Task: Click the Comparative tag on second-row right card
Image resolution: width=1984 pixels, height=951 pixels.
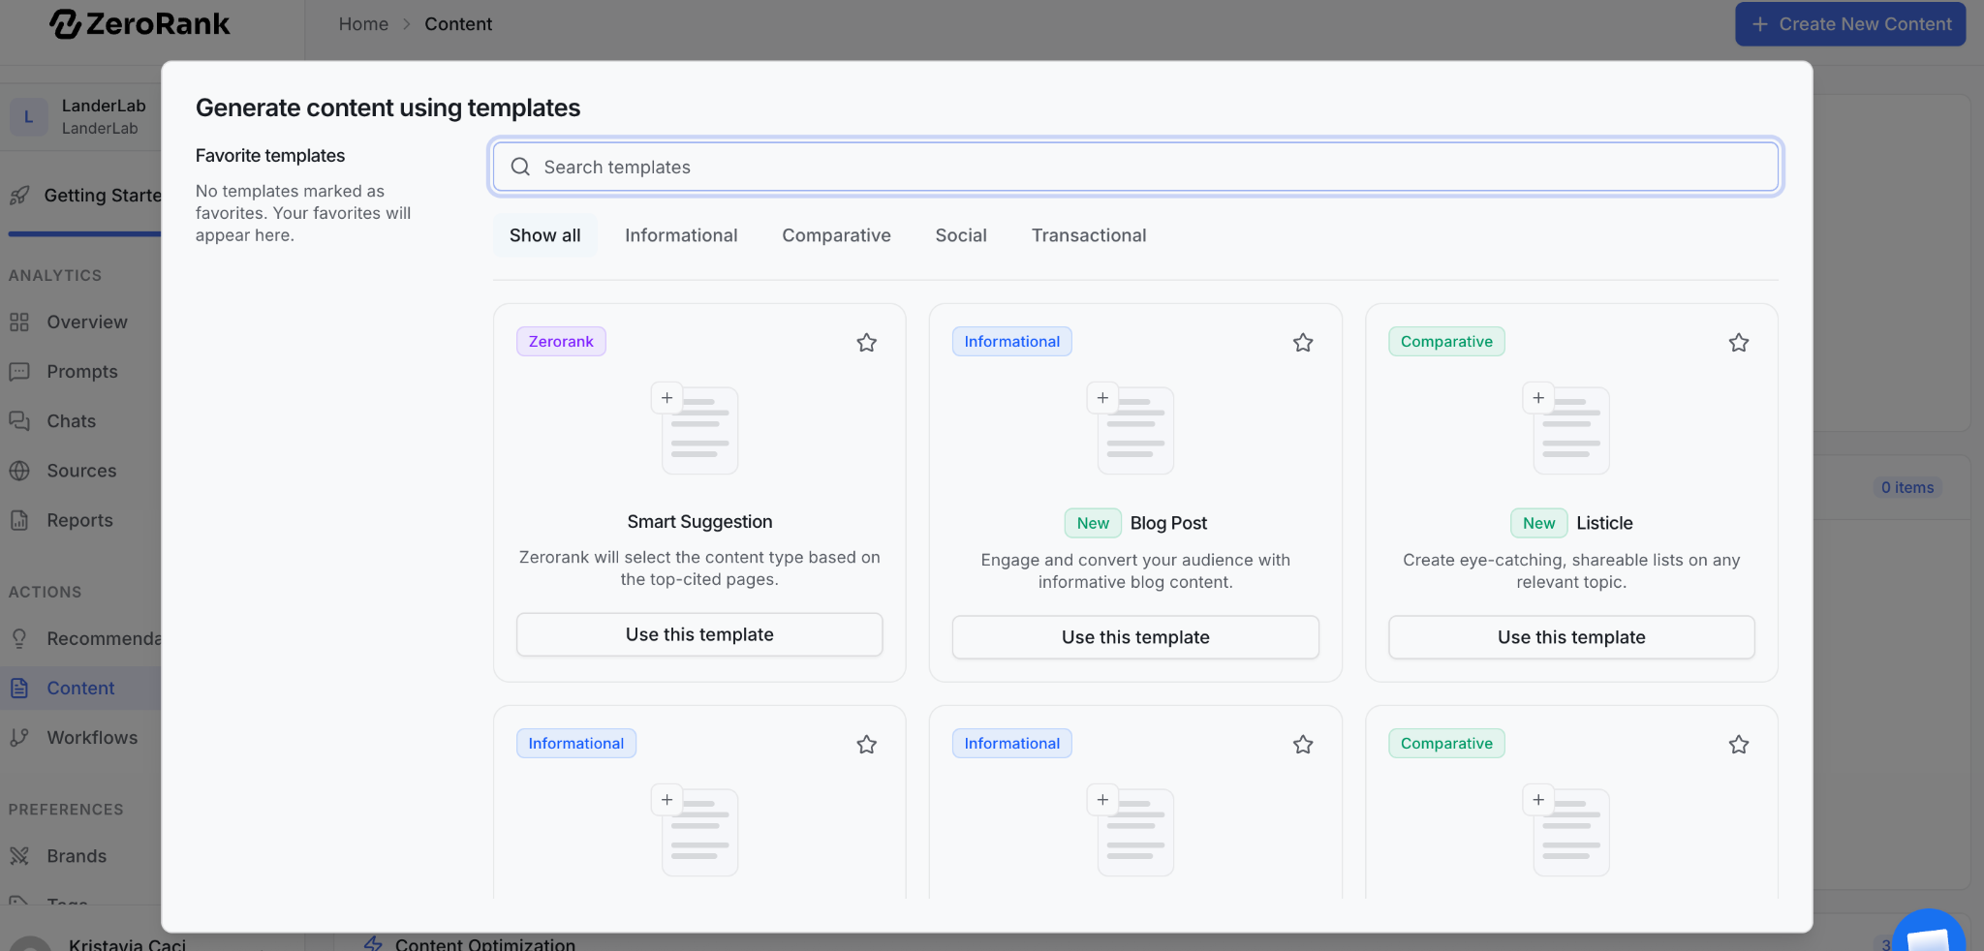Action: [x=1446, y=744]
